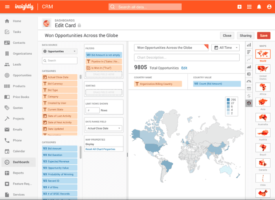Open Price Books in sidebar

pyautogui.click(x=21, y=97)
